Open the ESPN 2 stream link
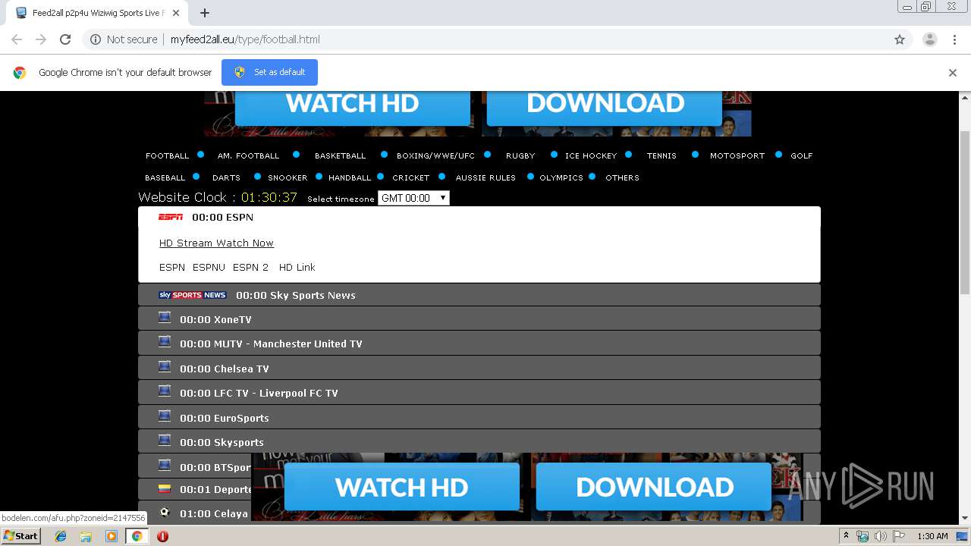This screenshot has height=546, width=971. (250, 267)
